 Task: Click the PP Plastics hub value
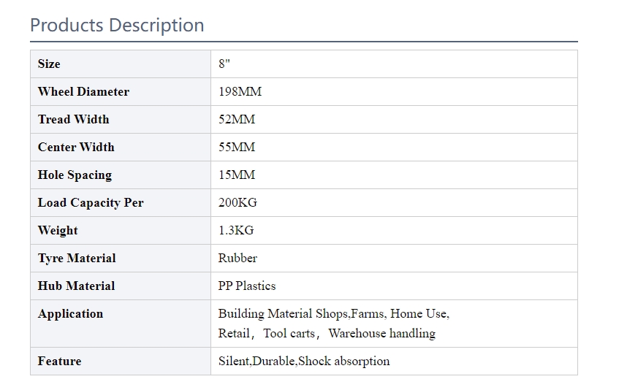coord(247,286)
